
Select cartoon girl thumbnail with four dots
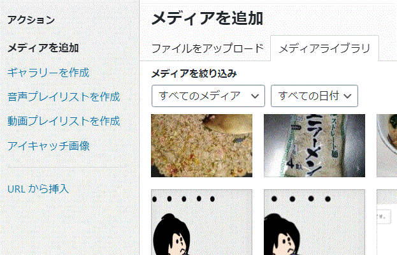[314, 222]
